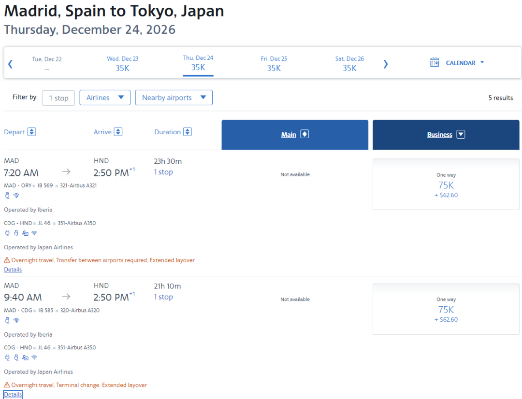Select the Fri, Dec 25 date tab
Screen dimensions: 522x399
coord(274,64)
